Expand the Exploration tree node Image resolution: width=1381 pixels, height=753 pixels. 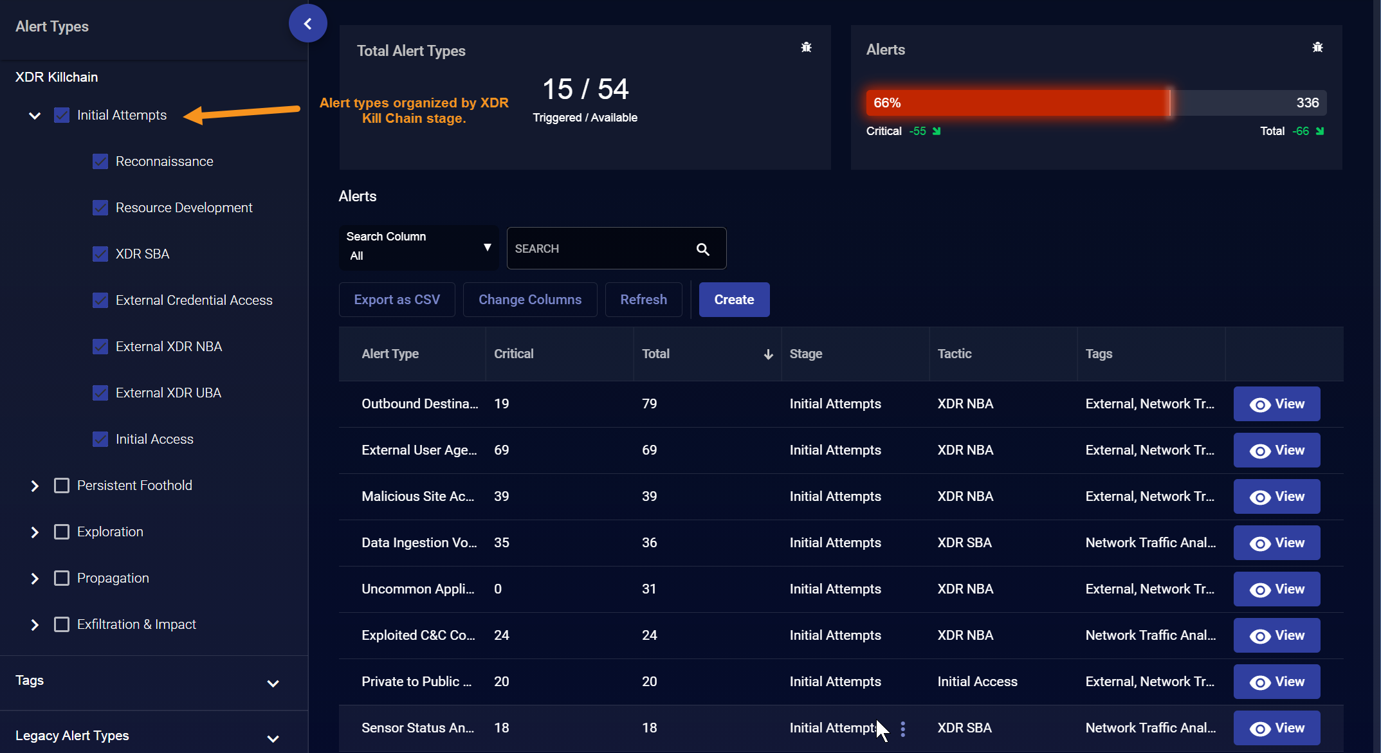[x=35, y=532]
